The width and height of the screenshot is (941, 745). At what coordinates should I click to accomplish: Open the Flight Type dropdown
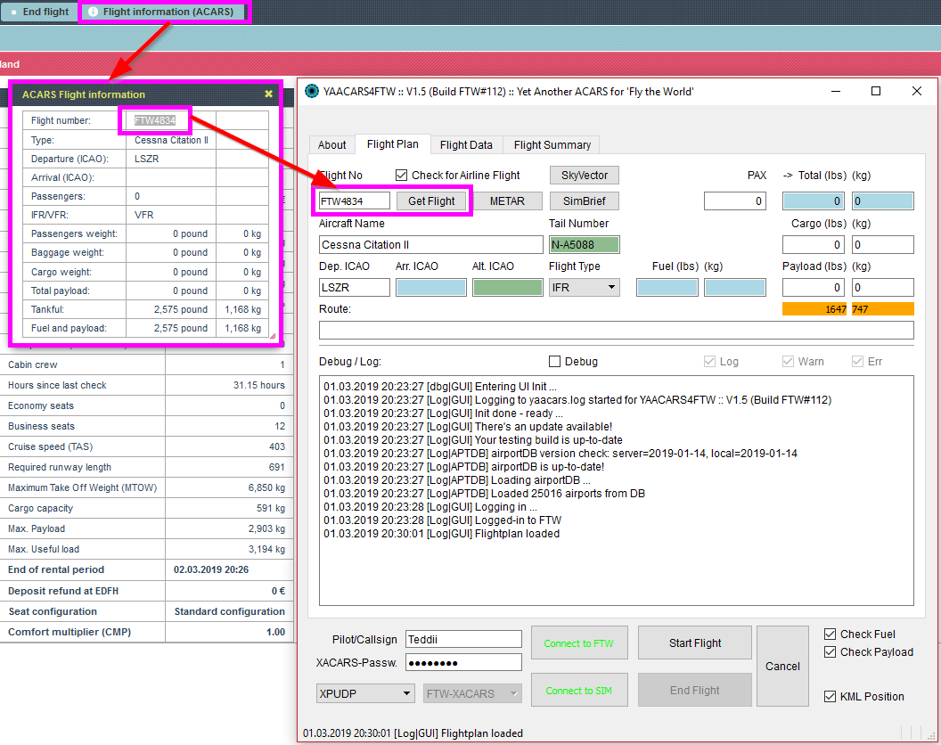point(584,288)
